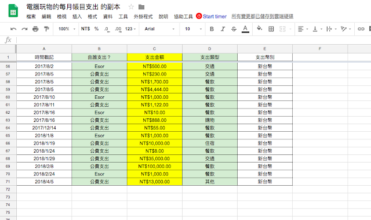This screenshot has width=371, height=220.
Task: Toggle italic formatting
Action: coord(223,29)
